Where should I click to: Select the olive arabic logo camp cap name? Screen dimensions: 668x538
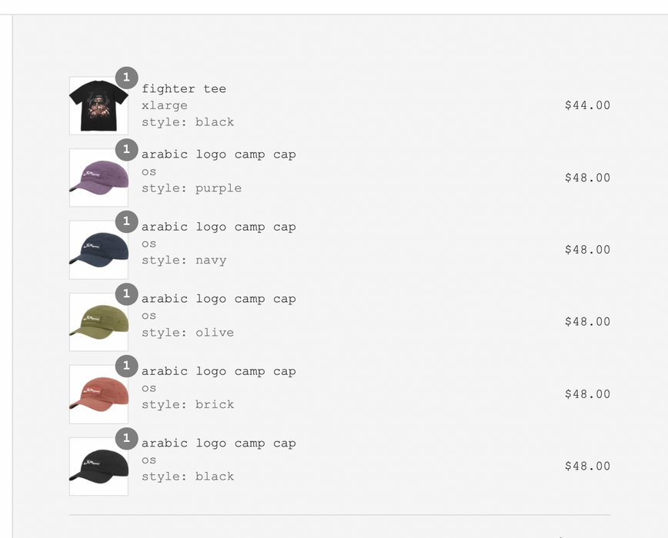click(218, 298)
